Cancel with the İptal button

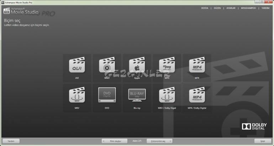[263, 141]
